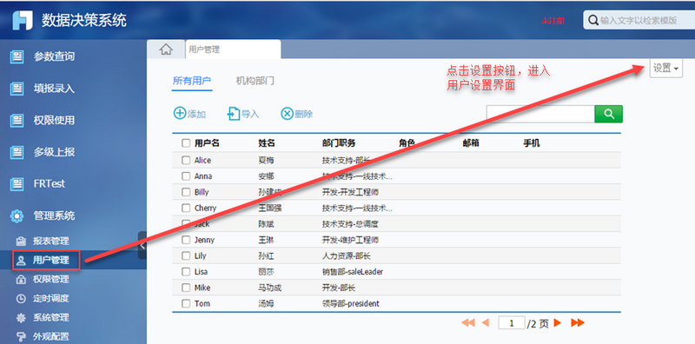Click the home icon tab
The width and height of the screenshot is (695, 344).
coord(166,50)
